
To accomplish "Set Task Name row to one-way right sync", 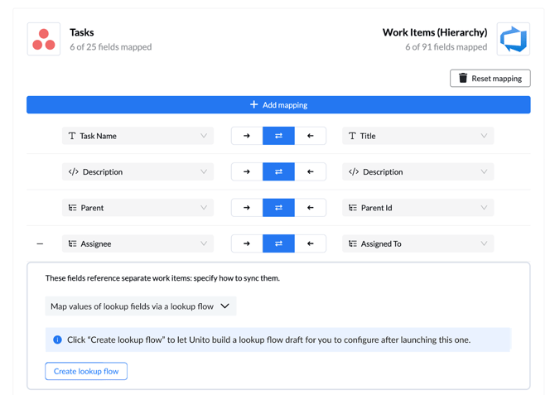I will coord(247,136).
